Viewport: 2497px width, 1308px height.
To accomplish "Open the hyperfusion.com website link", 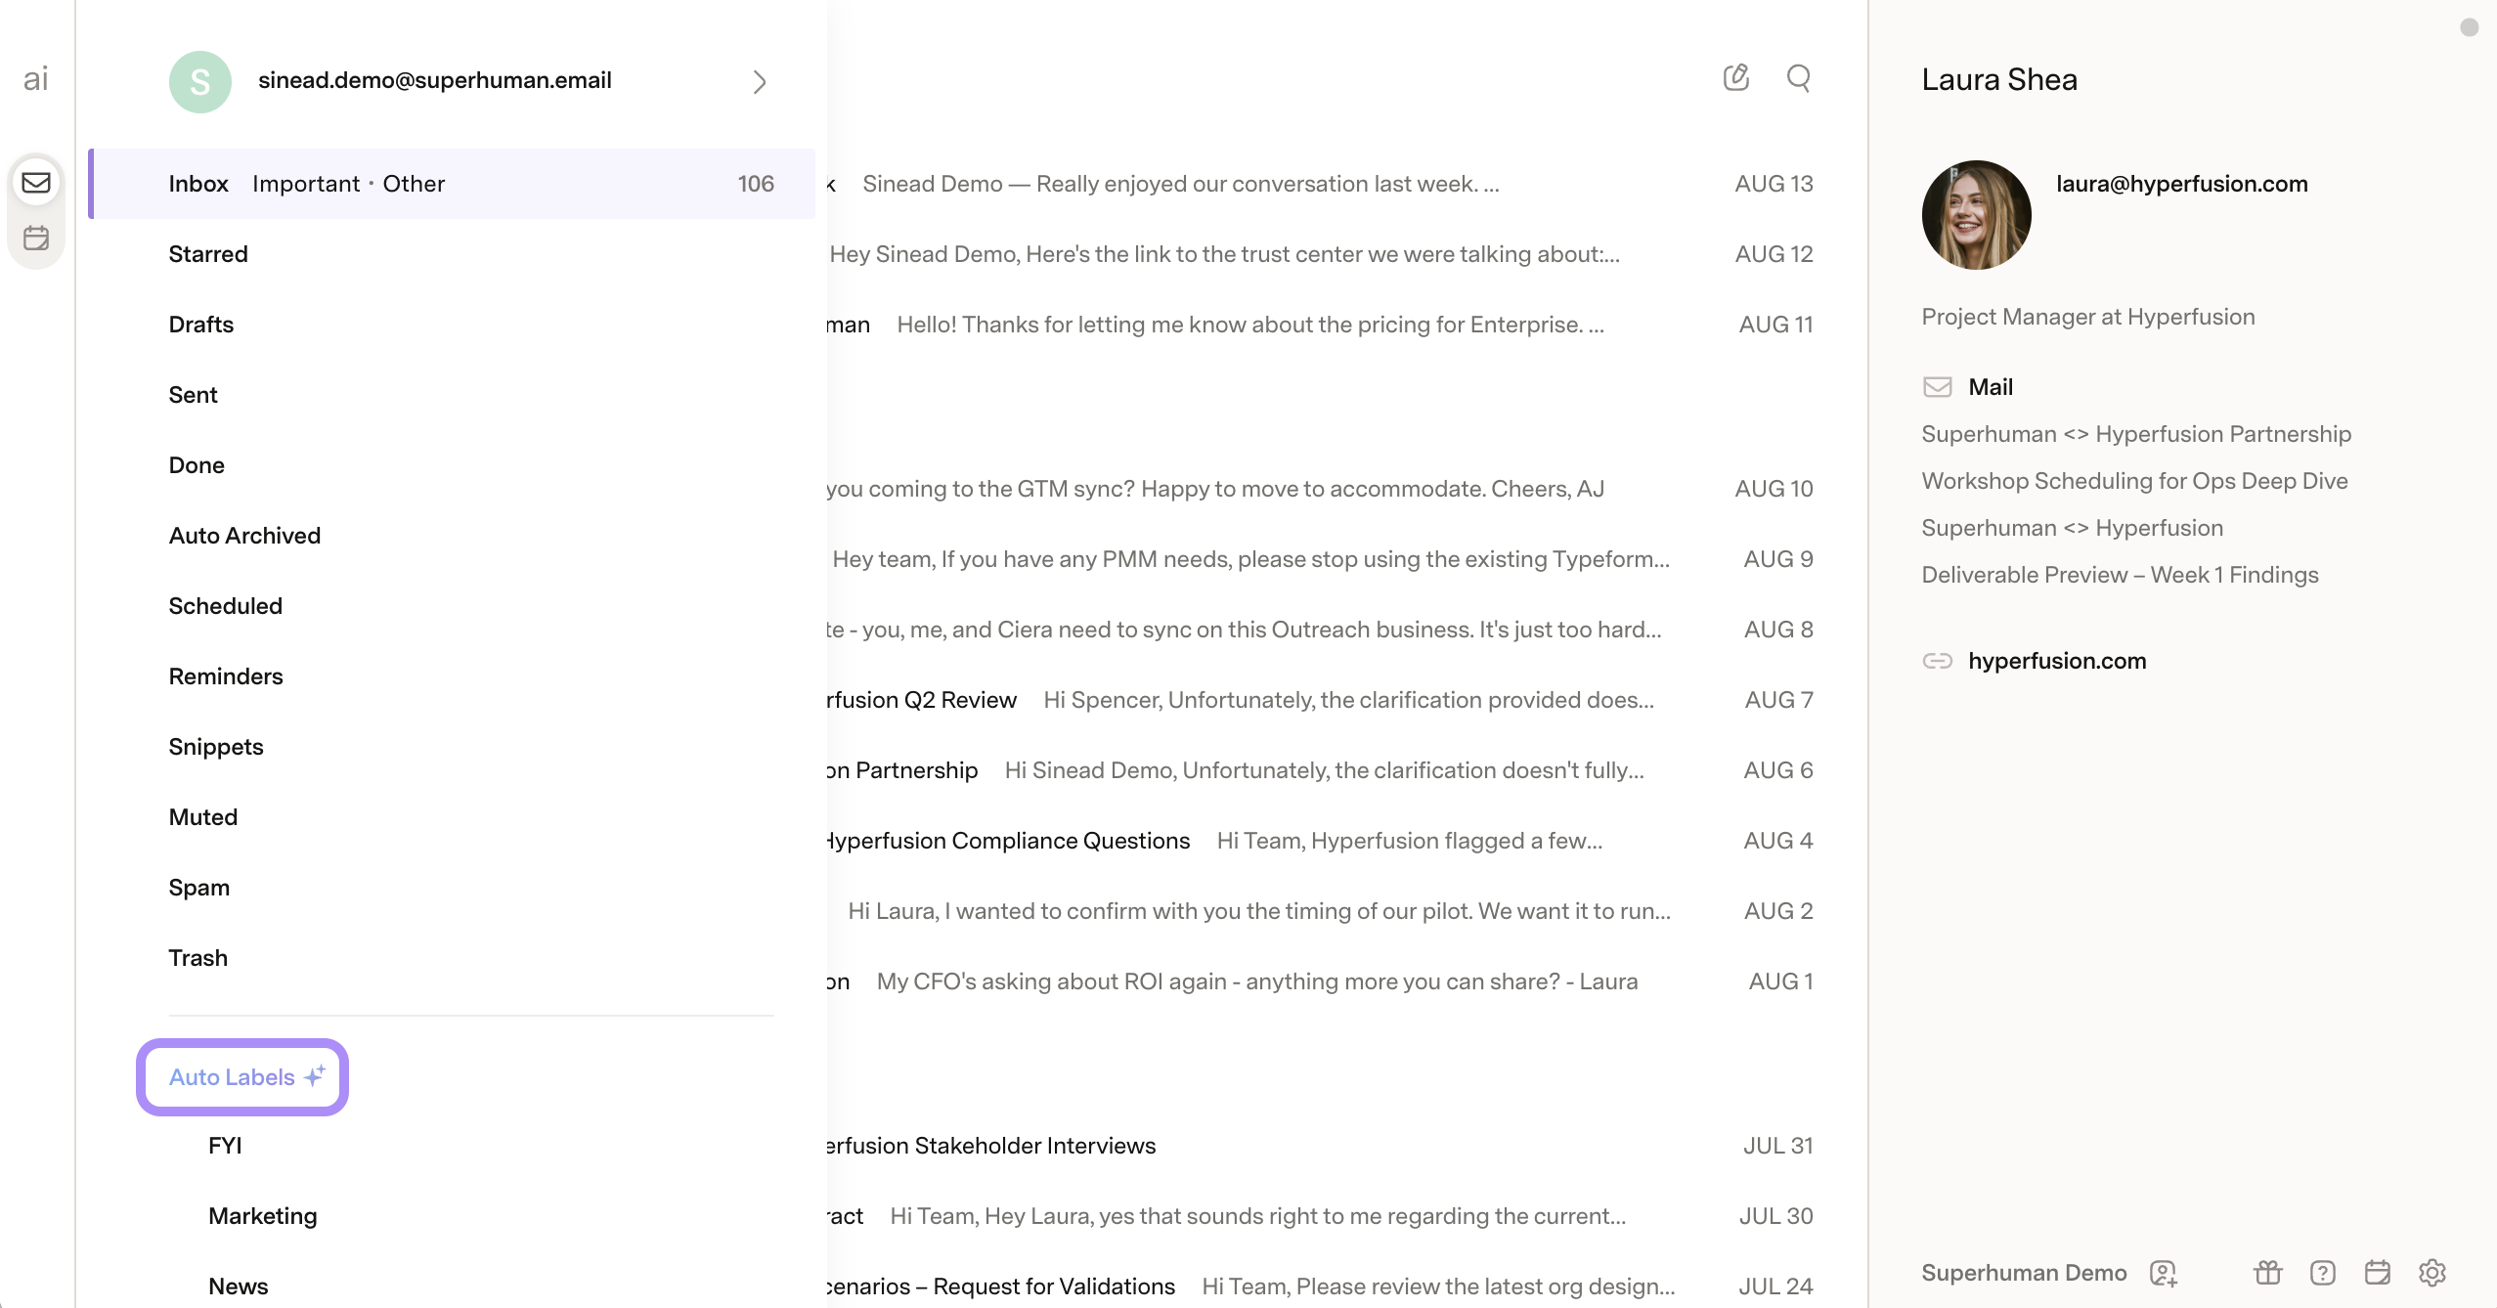I will coord(2058,661).
